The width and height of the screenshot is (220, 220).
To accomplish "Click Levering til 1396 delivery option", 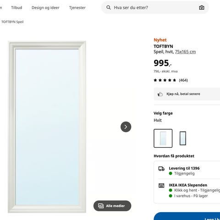I will pos(187,170).
